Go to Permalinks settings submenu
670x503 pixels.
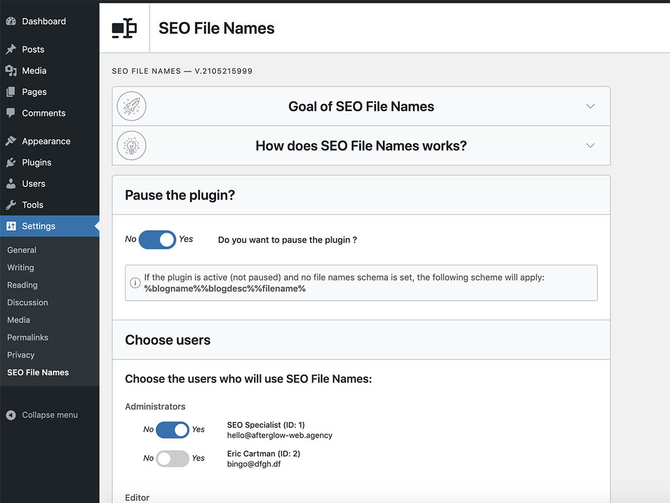tap(27, 338)
